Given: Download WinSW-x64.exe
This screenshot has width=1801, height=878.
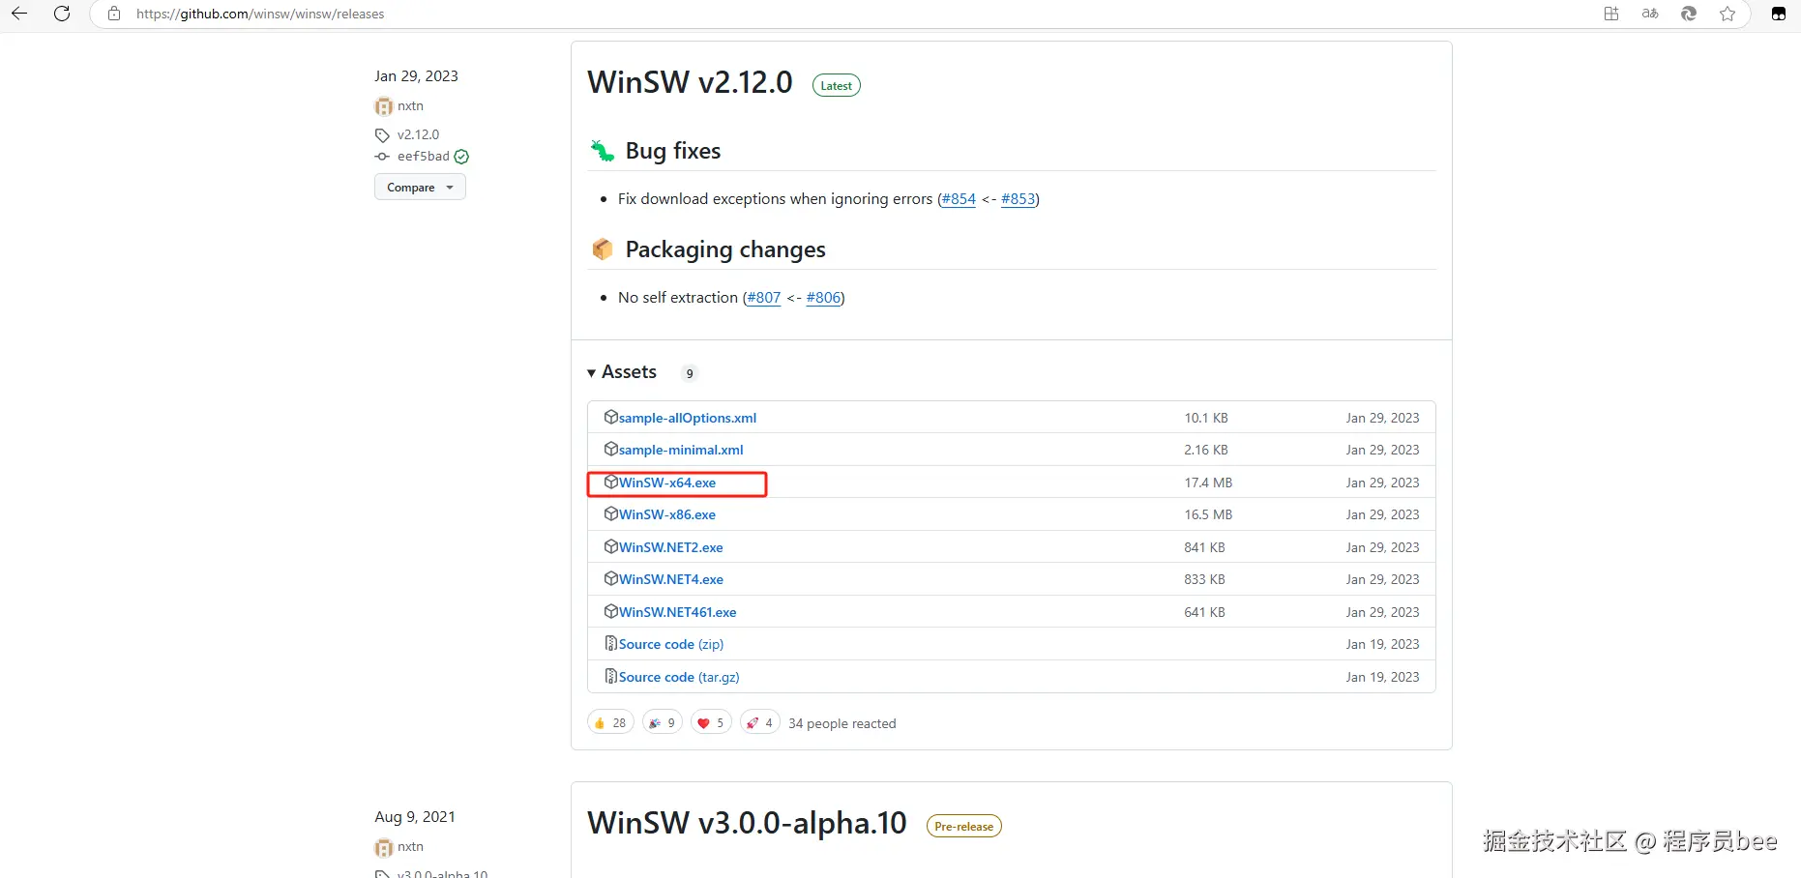Looking at the screenshot, I should click(667, 483).
